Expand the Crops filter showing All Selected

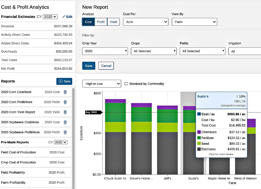[x=154, y=51]
